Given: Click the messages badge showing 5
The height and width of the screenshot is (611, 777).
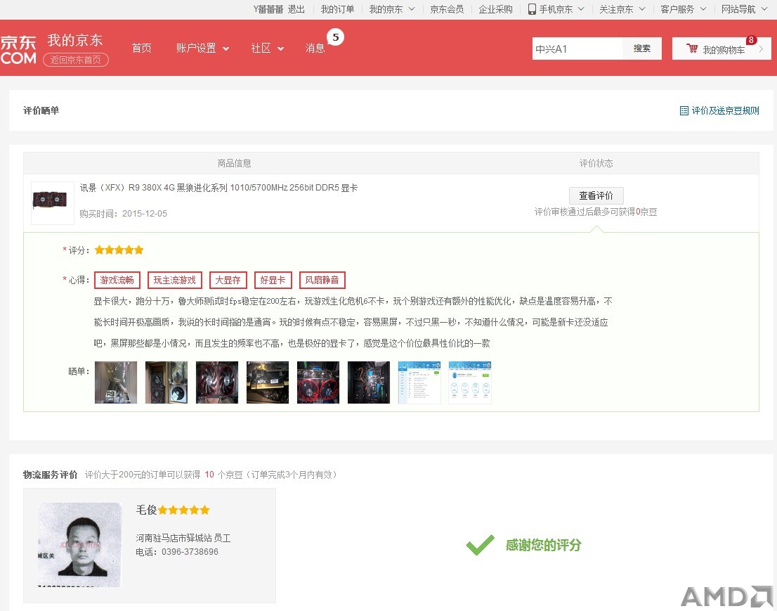Looking at the screenshot, I should [x=336, y=37].
